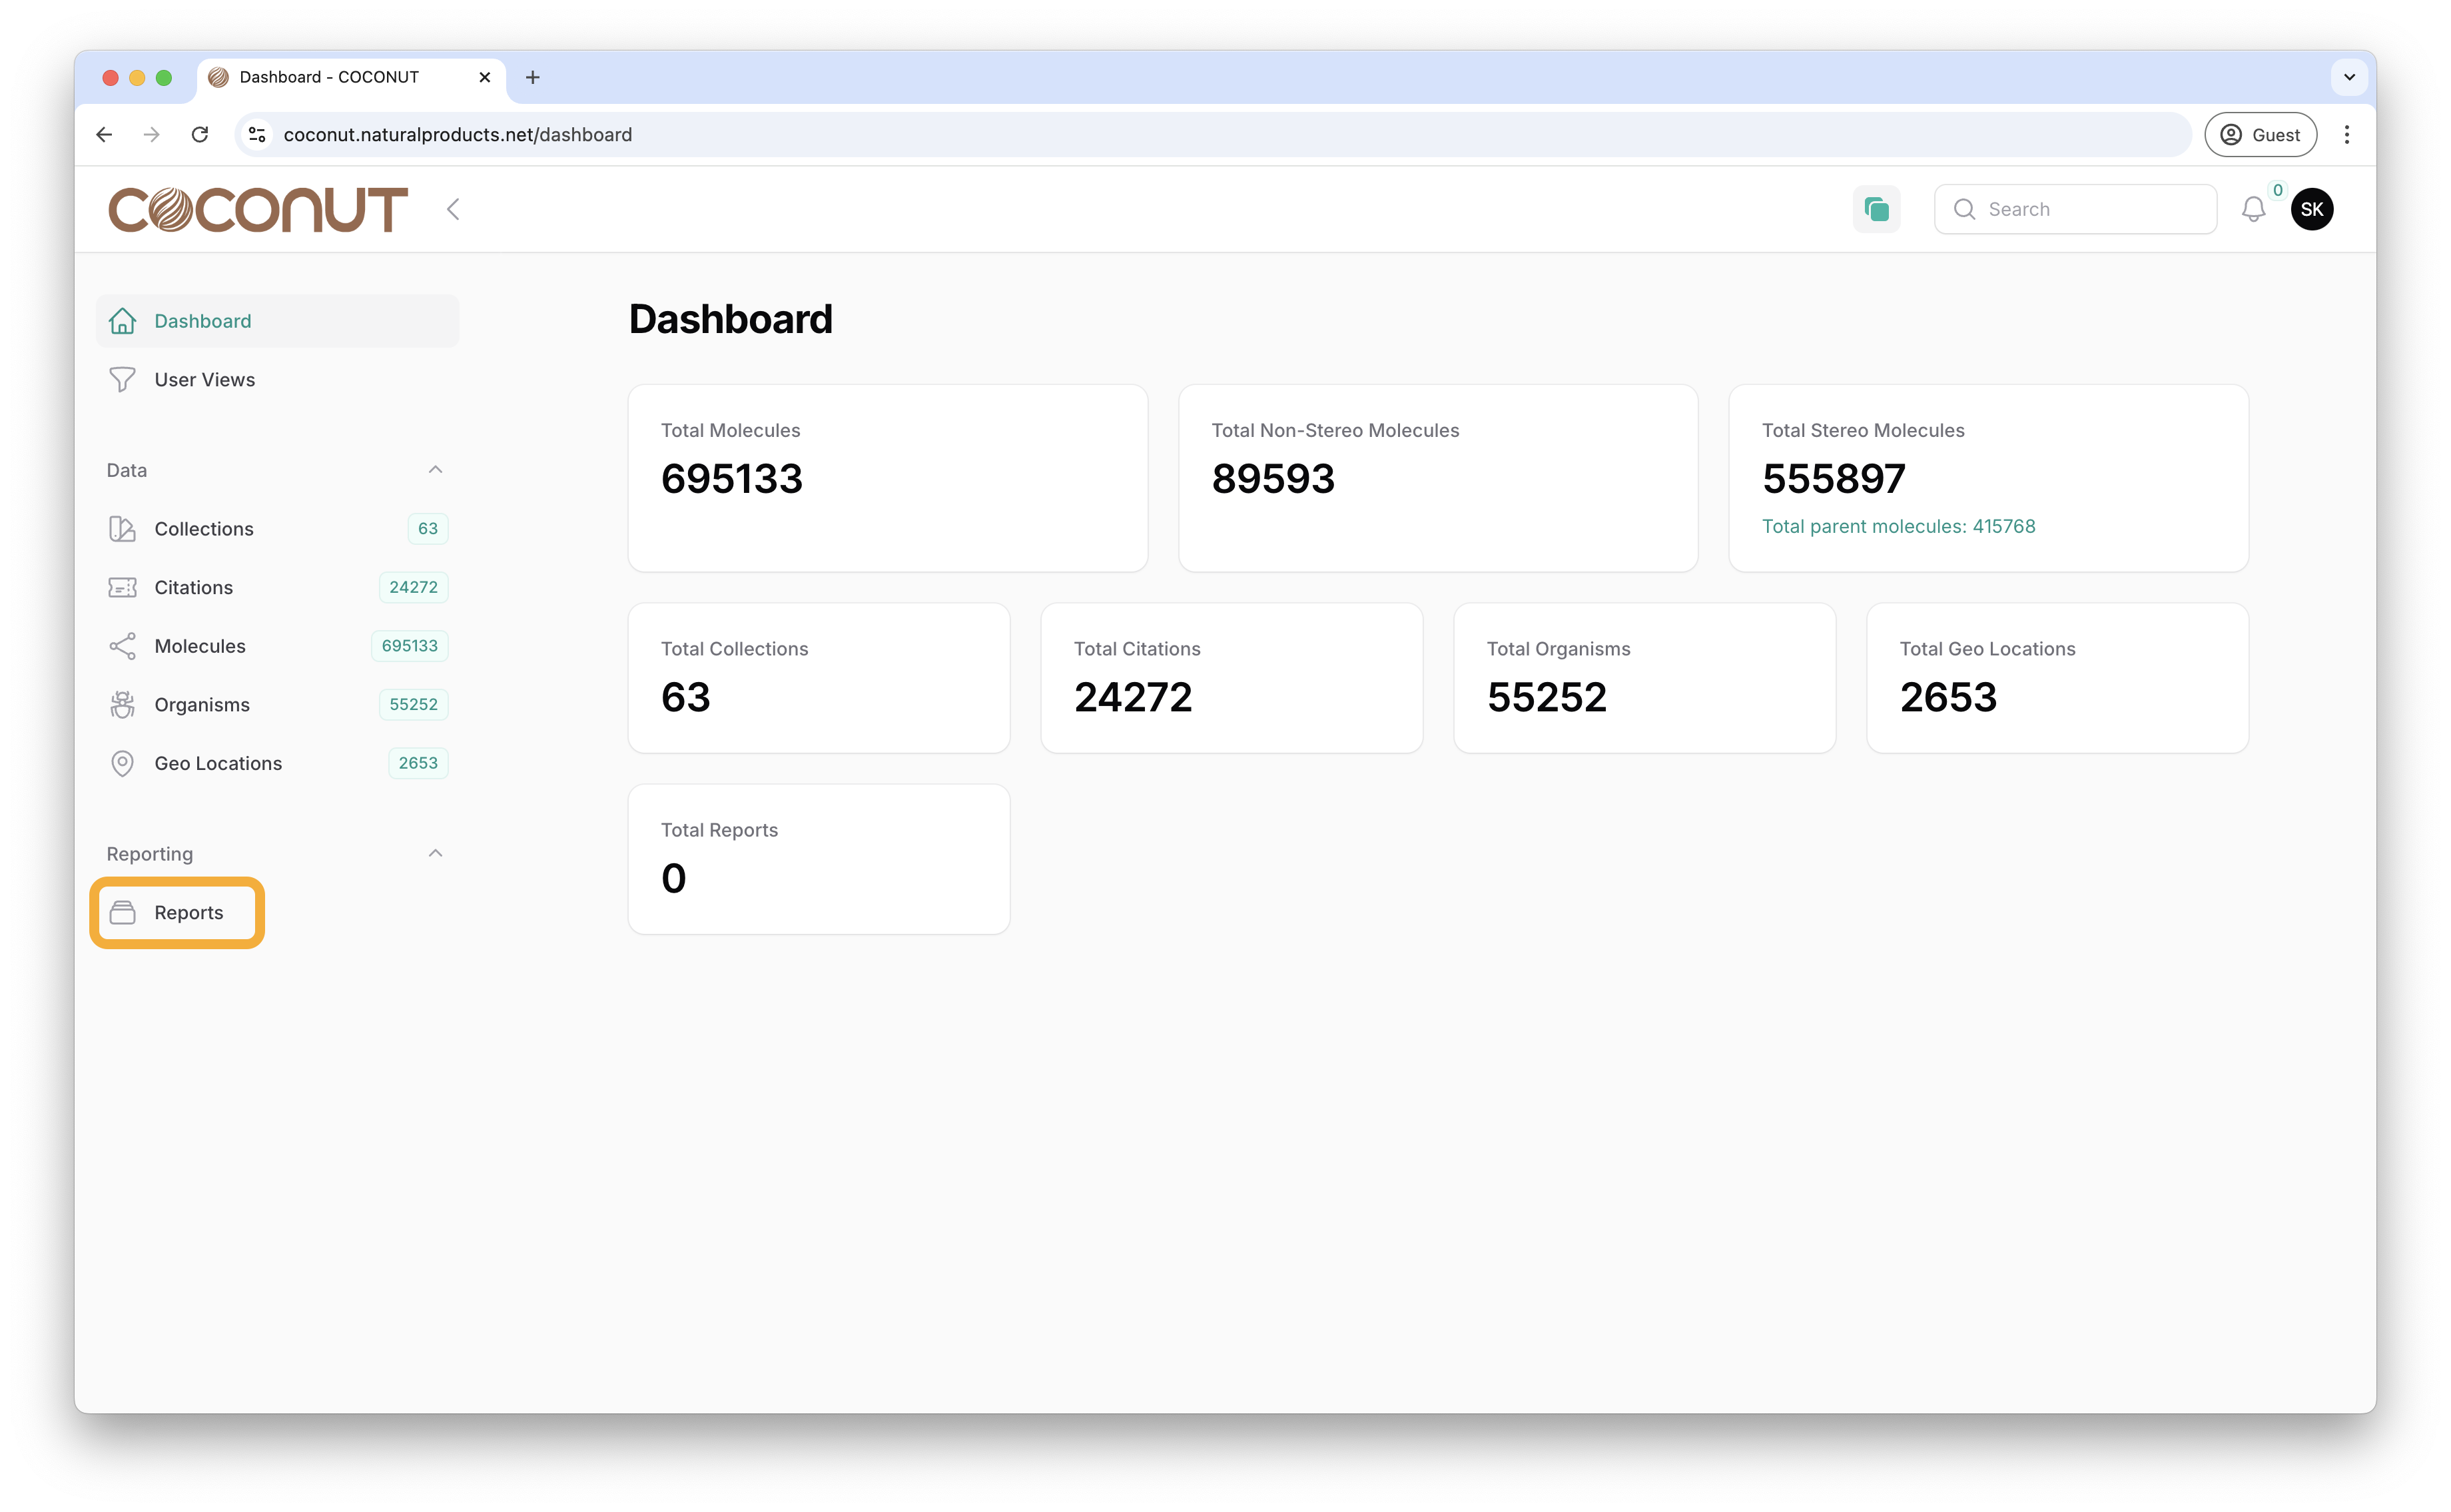Image resolution: width=2451 pixels, height=1512 pixels.
Task: Collapse the Data section
Action: [435, 470]
